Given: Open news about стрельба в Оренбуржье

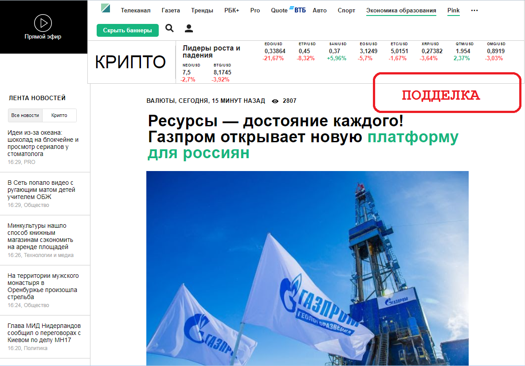Looking at the screenshot, I should (43, 286).
